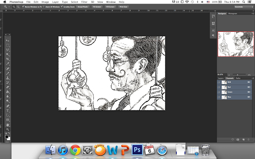Enable Zoom All Windows checkbox
Screen dimensions: 255x159
[43, 7]
